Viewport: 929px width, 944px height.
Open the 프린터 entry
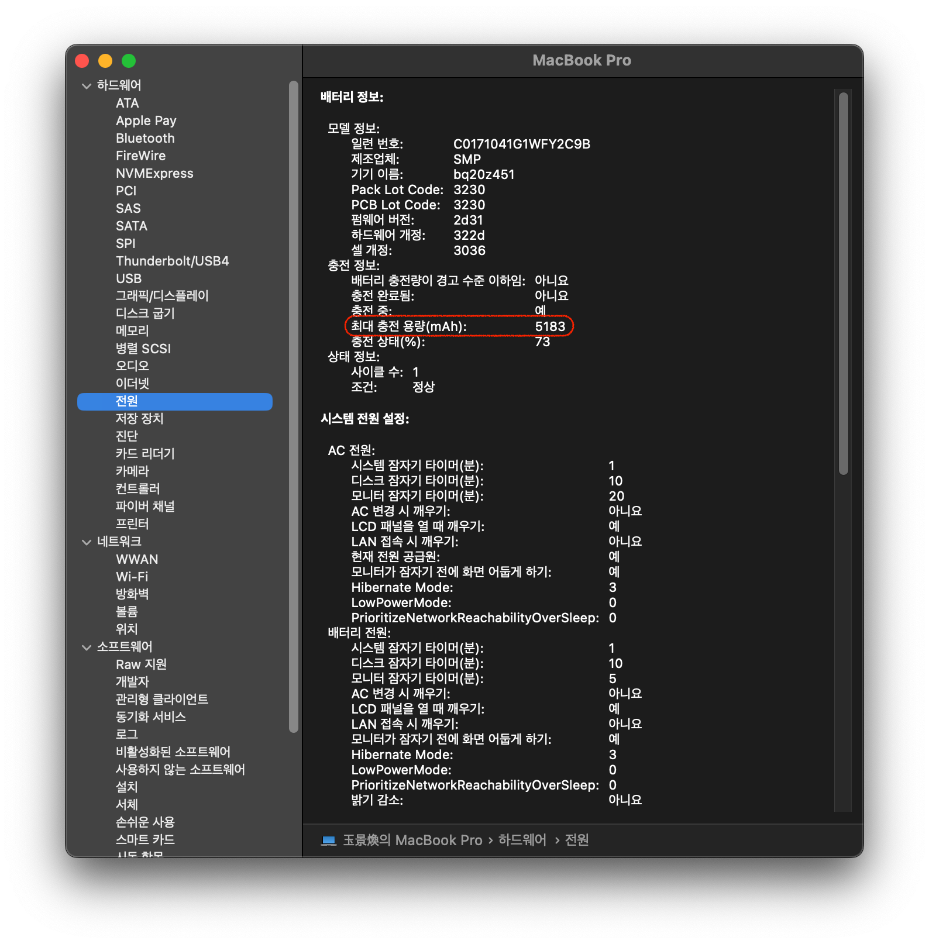(132, 524)
